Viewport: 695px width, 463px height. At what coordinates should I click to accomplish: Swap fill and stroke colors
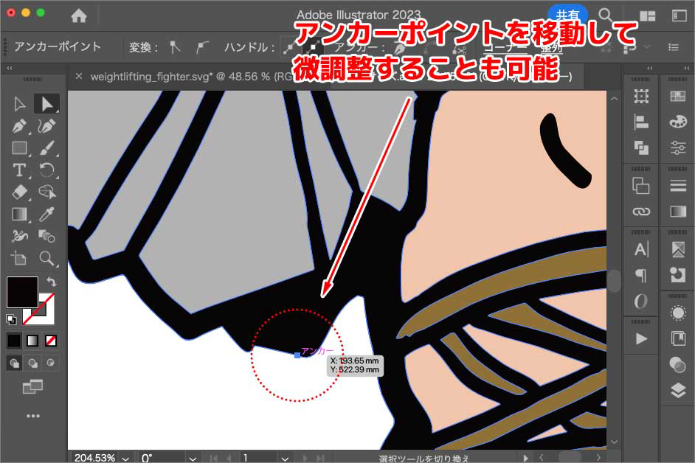[52, 282]
